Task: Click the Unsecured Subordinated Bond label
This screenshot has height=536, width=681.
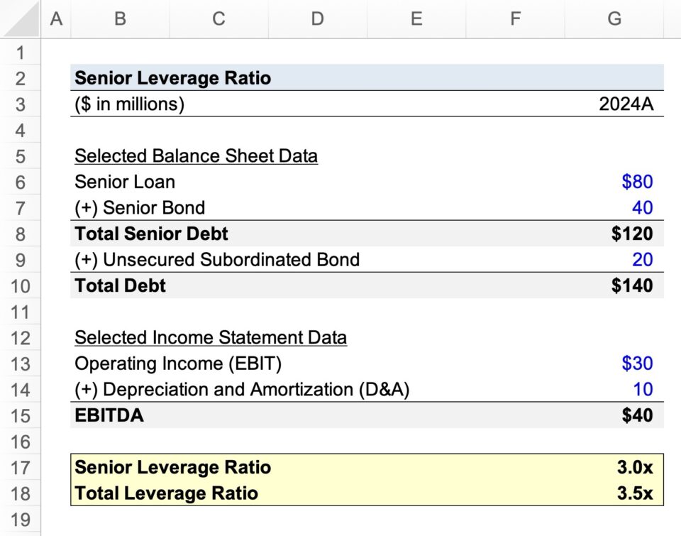Action: [217, 260]
